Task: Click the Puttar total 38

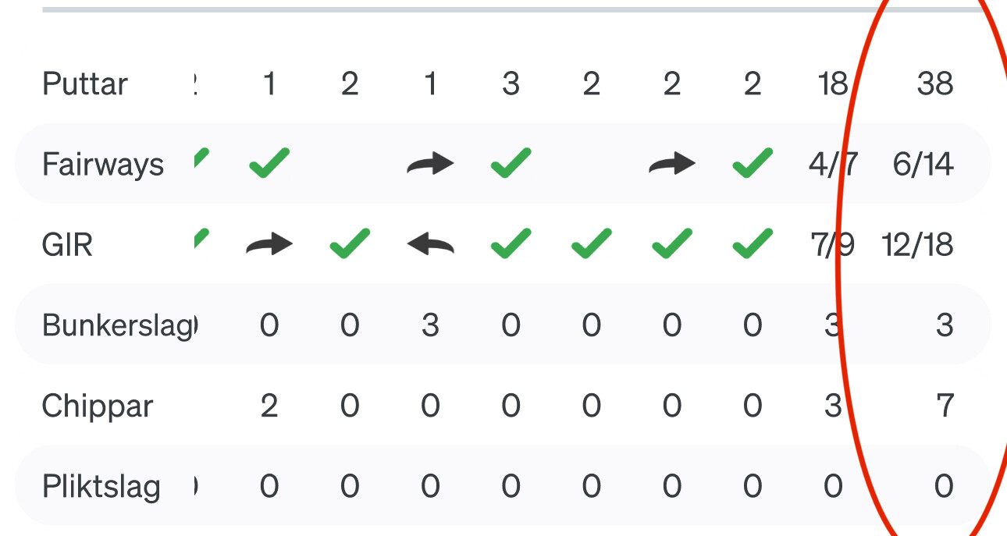Action: click(935, 83)
